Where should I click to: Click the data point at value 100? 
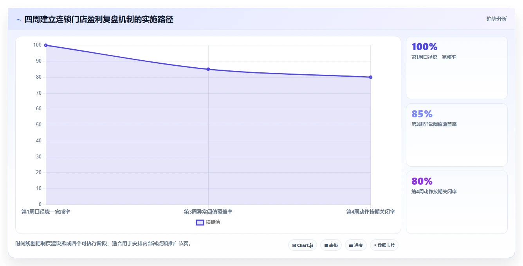coord(46,45)
